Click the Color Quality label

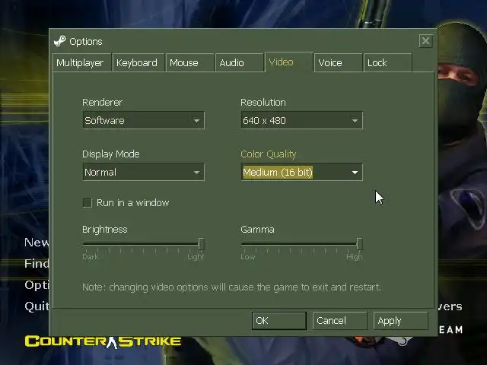(x=269, y=154)
